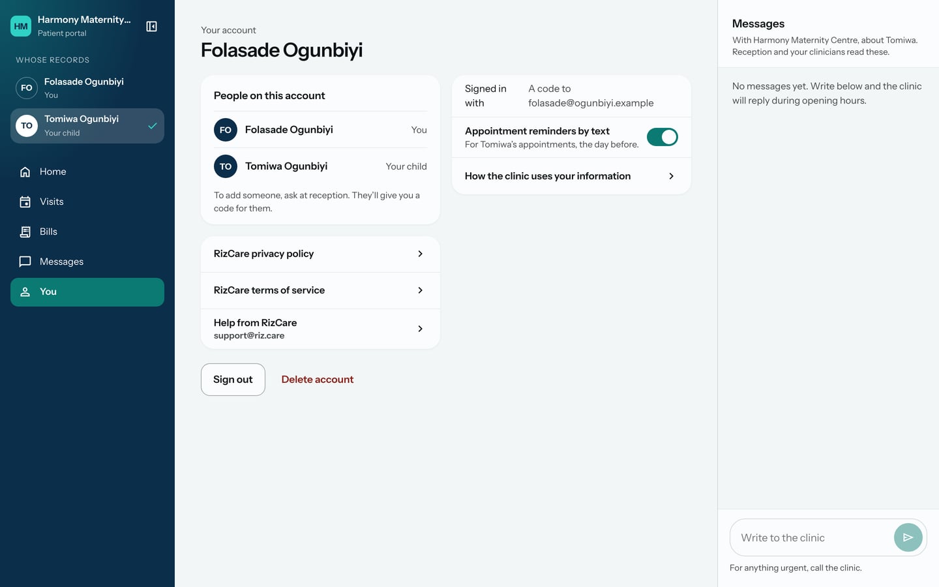This screenshot has width=939, height=587.
Task: Open Bills in the sidebar
Action: pos(87,232)
